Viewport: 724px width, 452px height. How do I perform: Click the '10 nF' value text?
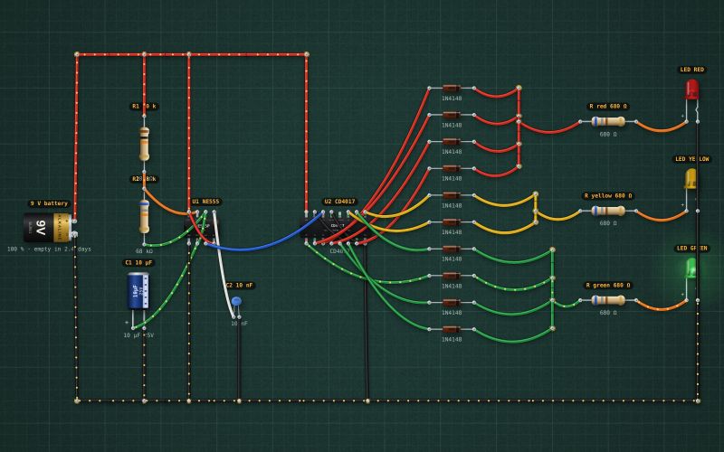coord(239,324)
